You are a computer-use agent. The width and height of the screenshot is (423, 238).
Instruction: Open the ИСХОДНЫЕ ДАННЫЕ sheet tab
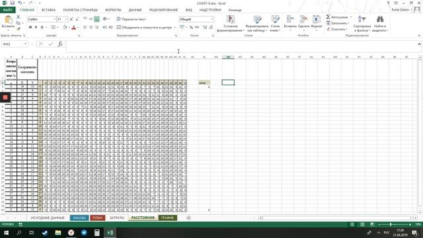click(48, 218)
